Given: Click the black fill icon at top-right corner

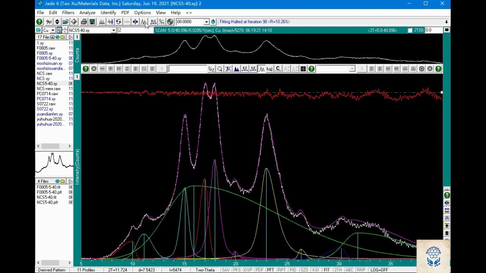Looking at the screenshot, I should click(447, 30).
